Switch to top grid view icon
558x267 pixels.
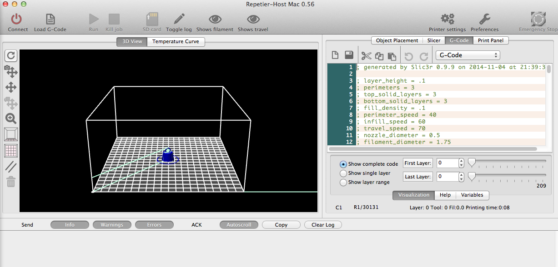click(11, 150)
